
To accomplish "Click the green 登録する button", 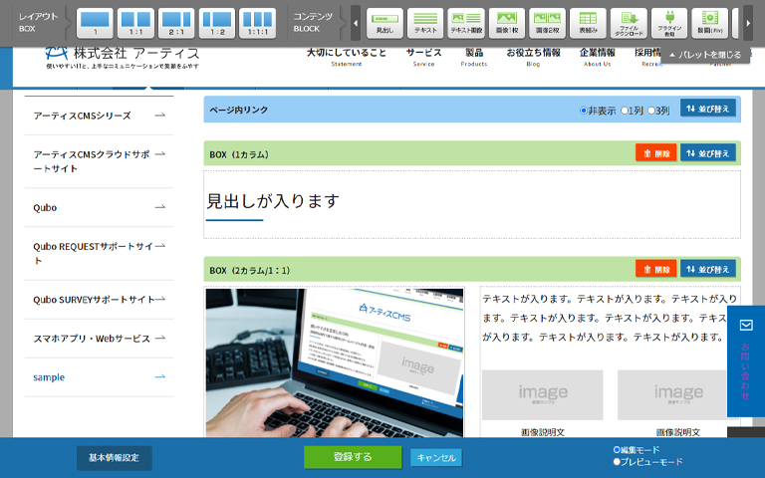I will click(353, 457).
